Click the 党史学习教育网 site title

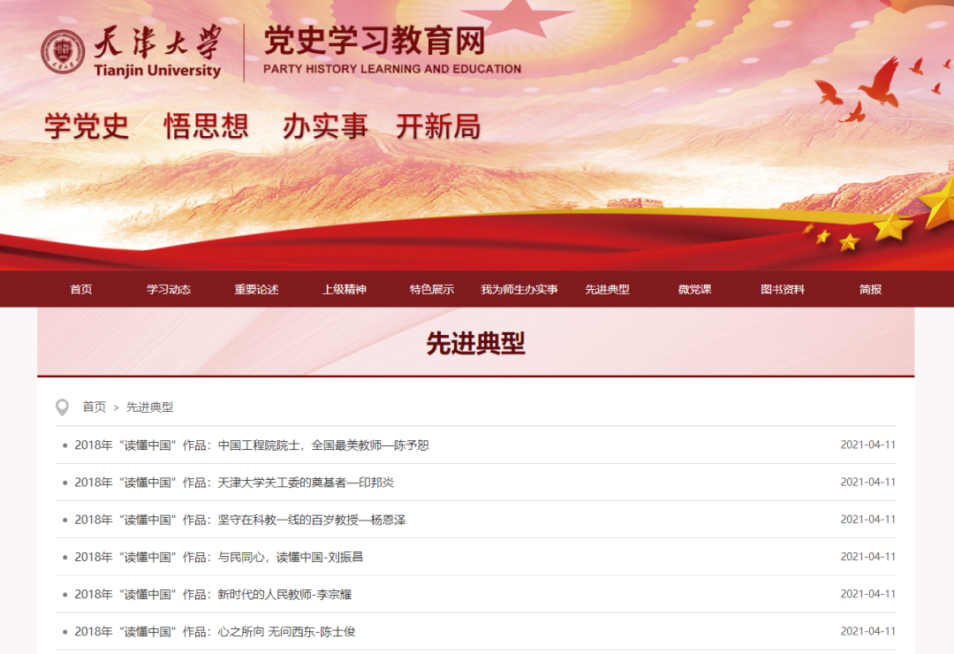[375, 42]
